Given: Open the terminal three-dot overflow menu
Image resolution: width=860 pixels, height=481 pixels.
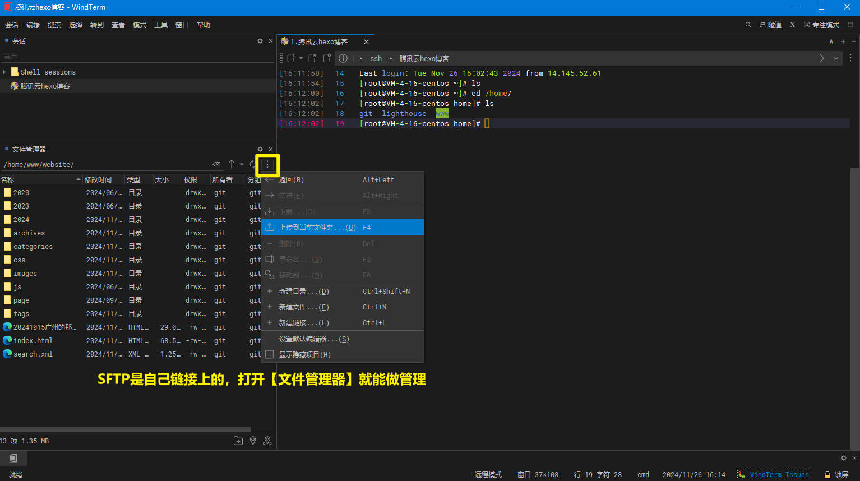Looking at the screenshot, I should [850, 58].
